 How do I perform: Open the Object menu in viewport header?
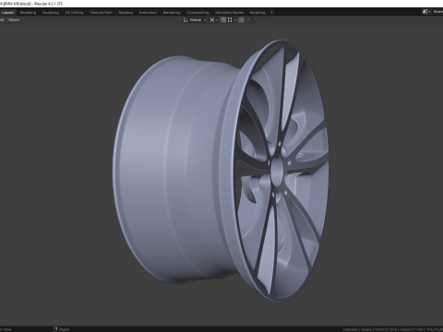[x=14, y=20]
